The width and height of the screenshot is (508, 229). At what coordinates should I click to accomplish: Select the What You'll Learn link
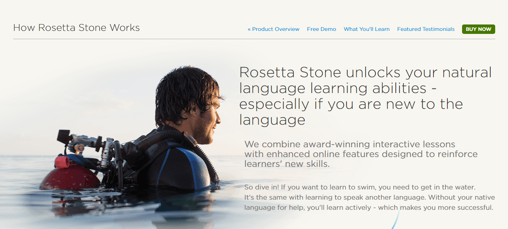point(366,29)
